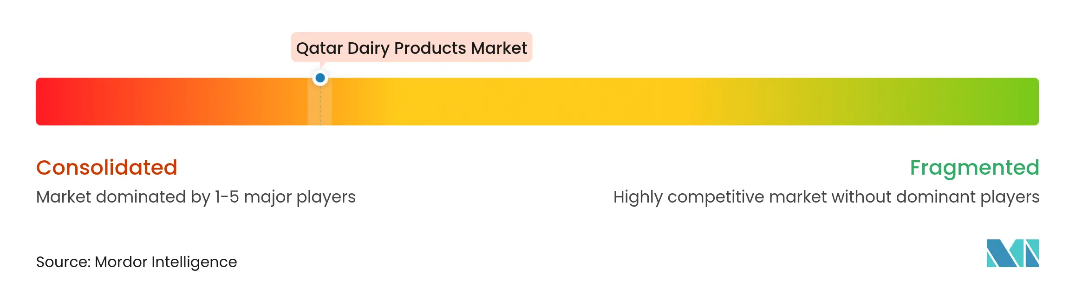Click 'Market dominated by 1-5 major players' text
Screen dimensions: 1076x295
[196, 197]
